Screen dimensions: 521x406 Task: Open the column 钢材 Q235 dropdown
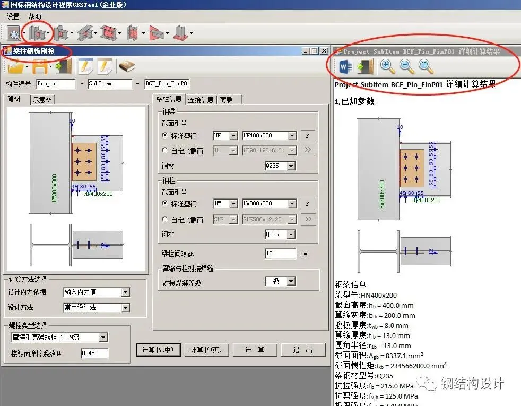tap(291, 234)
